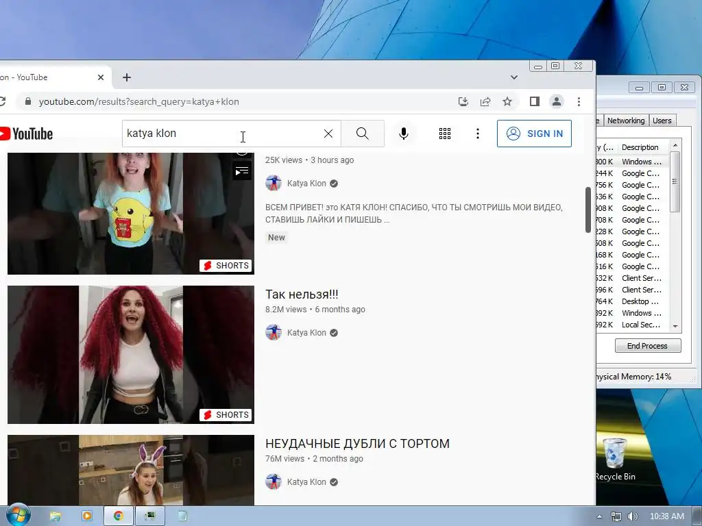The height and width of the screenshot is (526, 702).
Task: Open the bunny ears video thumbnail
Action: [x=131, y=470]
